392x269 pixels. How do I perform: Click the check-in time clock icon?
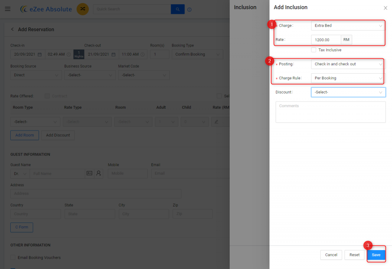pyautogui.click(x=69, y=54)
